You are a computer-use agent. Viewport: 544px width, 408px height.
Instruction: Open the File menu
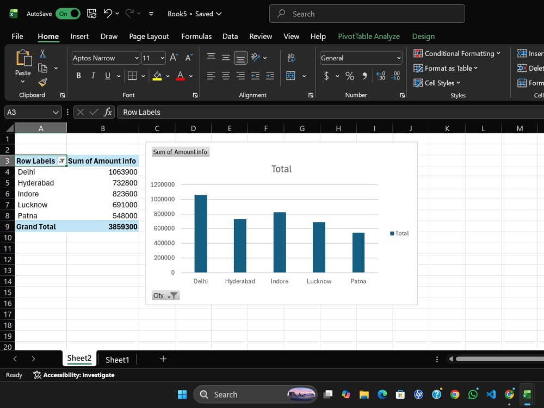(17, 36)
